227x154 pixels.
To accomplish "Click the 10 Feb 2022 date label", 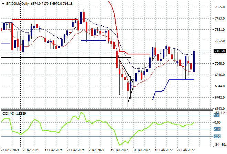I will point(164,150).
